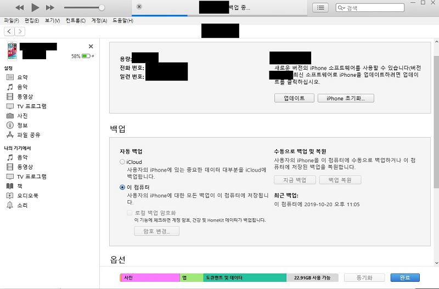Go forward with the right arrow button
Screen dimensions: 439x289
tap(20, 31)
